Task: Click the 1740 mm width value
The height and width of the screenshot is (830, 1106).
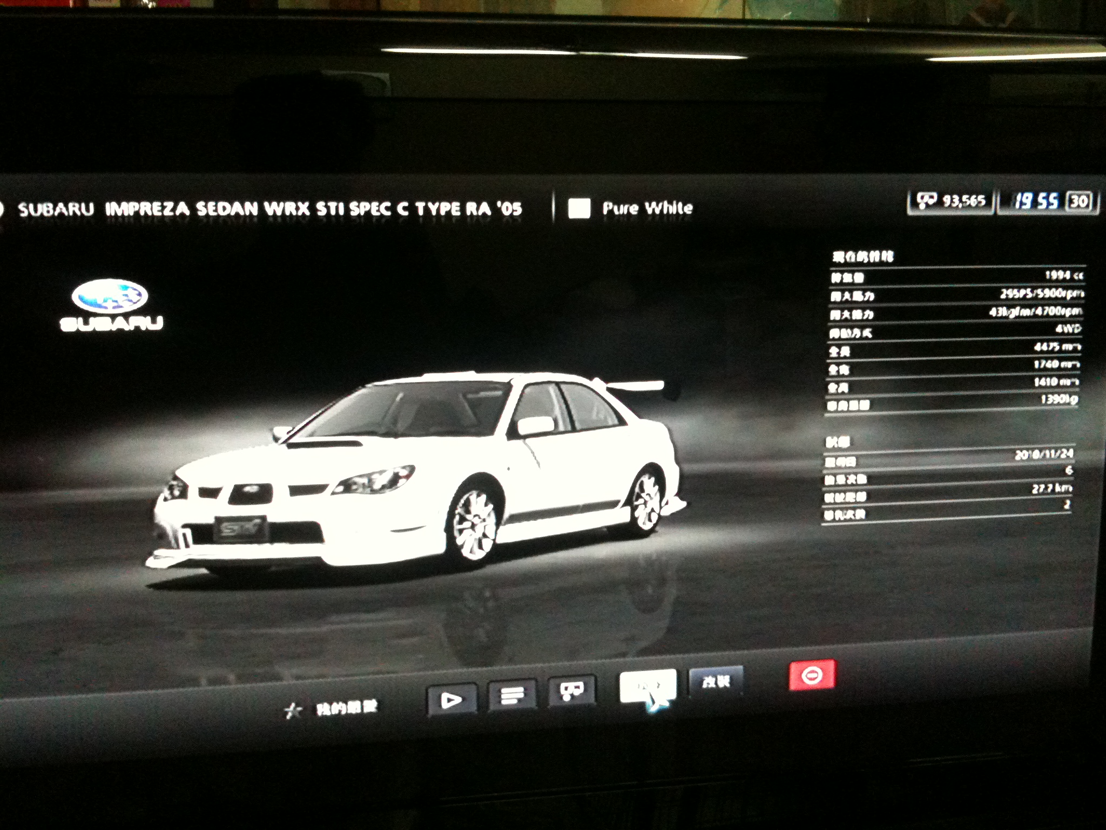Action: point(1056,364)
